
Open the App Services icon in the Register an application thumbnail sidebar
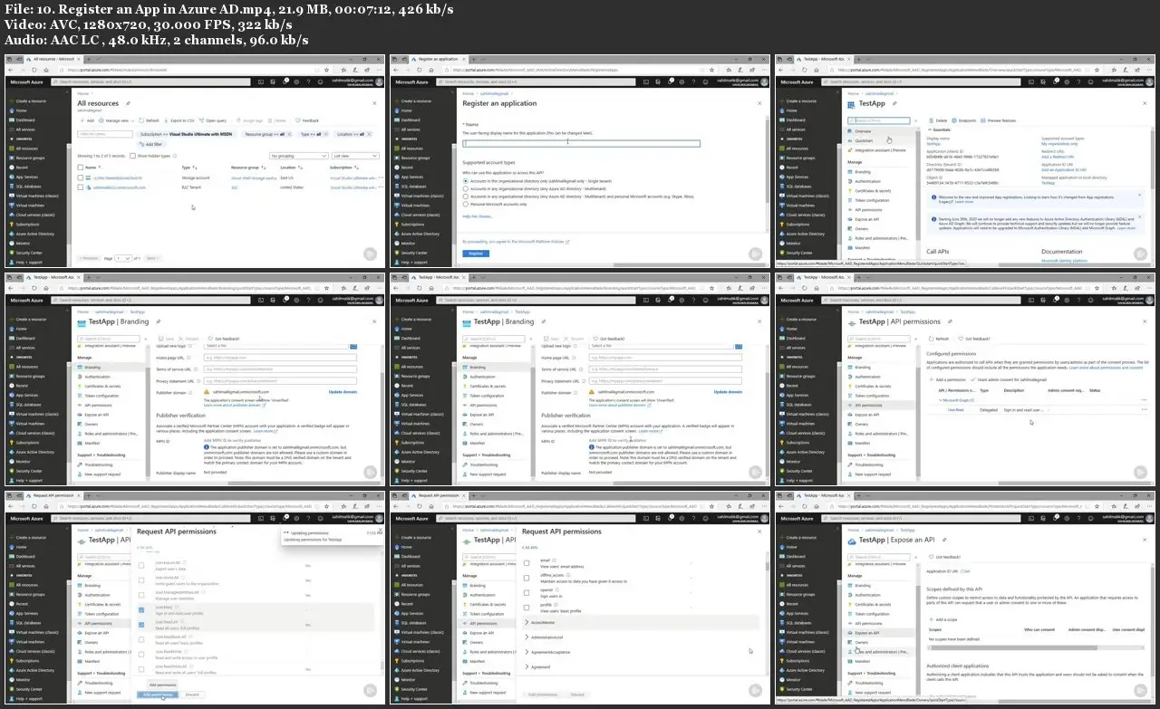click(x=397, y=177)
